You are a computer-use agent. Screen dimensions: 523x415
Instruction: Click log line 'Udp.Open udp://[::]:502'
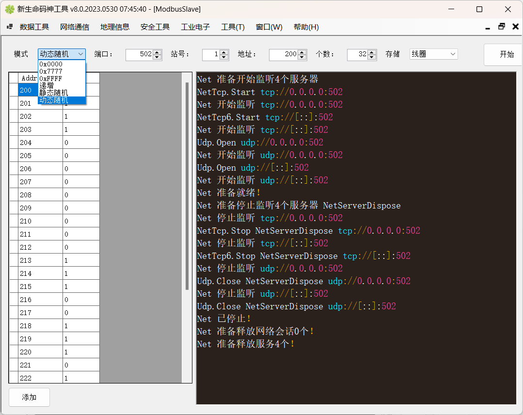[253, 167]
